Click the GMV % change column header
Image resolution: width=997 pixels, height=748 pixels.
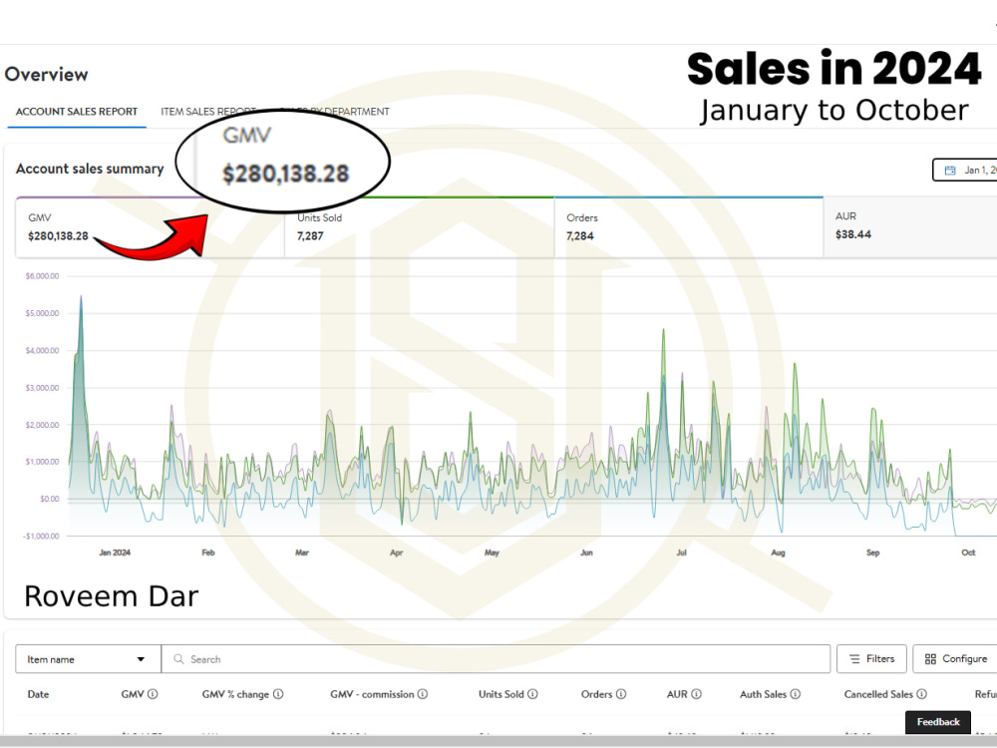click(235, 694)
